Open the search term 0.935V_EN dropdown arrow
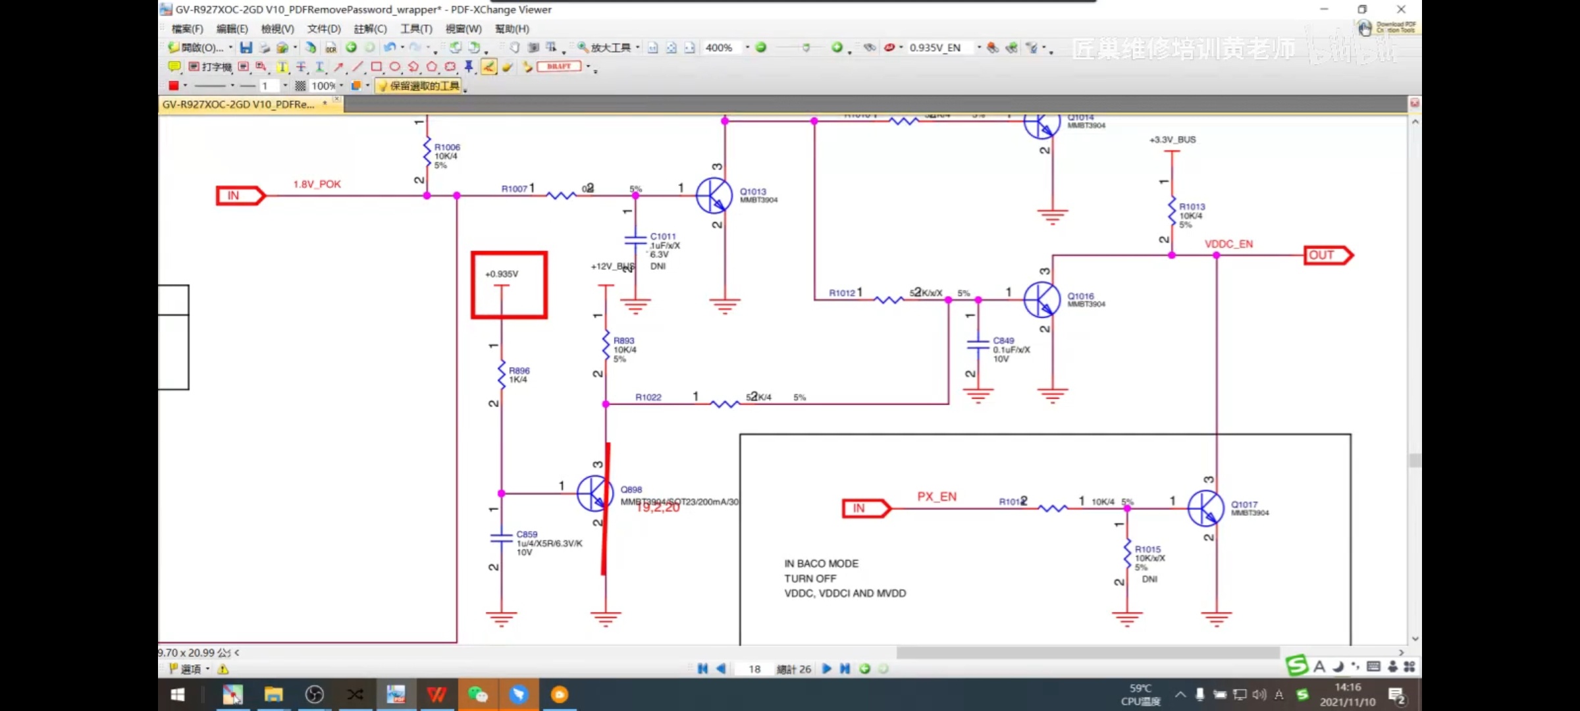 [979, 47]
